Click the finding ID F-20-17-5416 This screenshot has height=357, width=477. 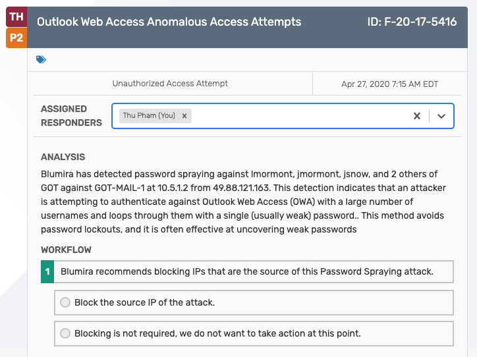(x=412, y=22)
